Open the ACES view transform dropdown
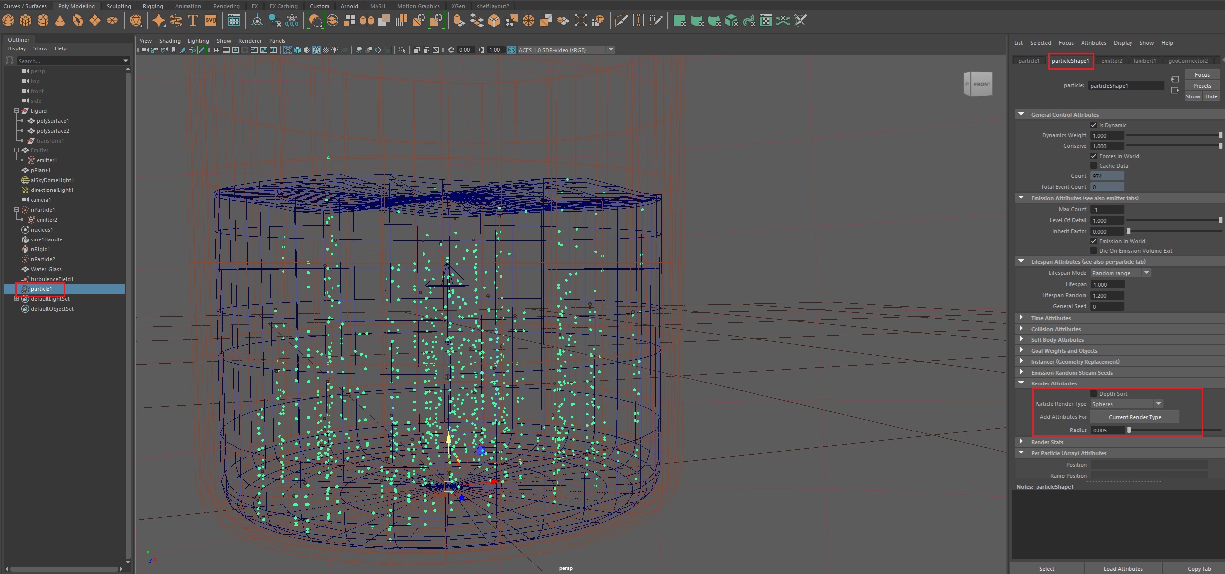 565,50
